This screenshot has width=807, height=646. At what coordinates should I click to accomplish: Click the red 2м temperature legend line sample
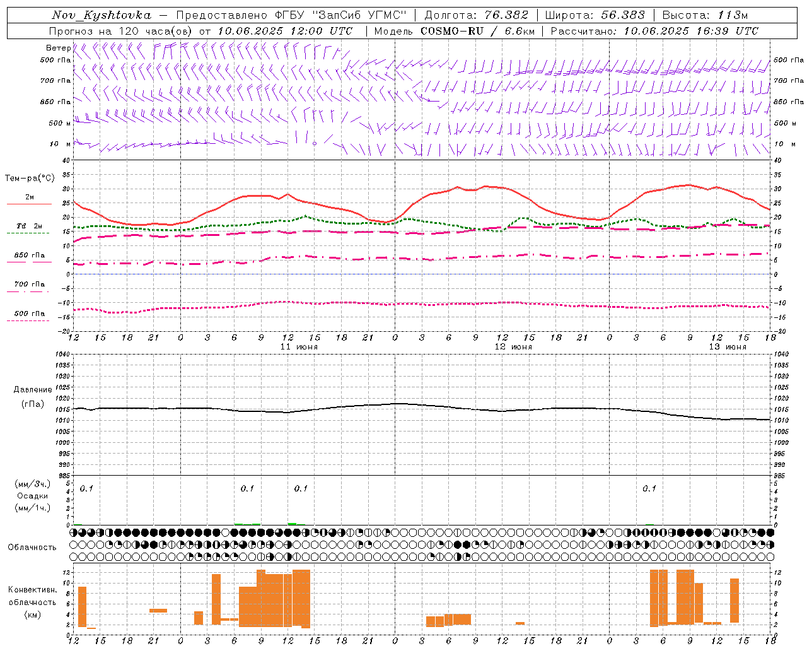(29, 204)
